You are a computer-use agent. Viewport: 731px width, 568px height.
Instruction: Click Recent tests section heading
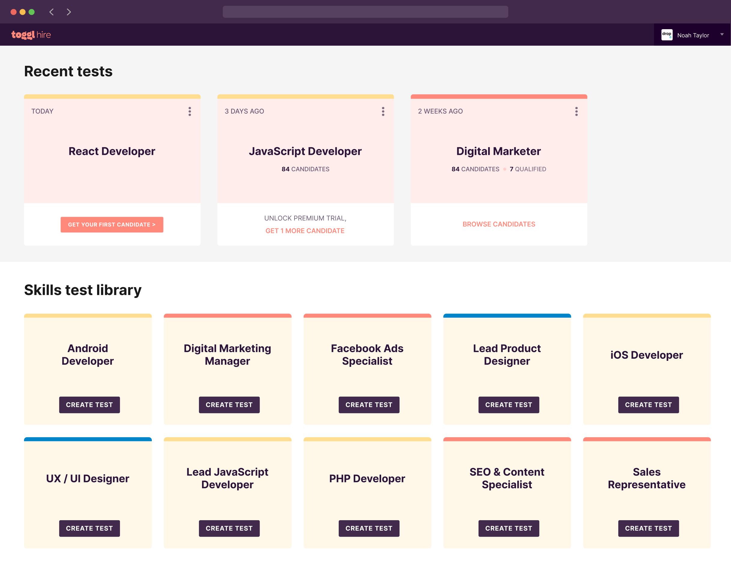click(68, 71)
